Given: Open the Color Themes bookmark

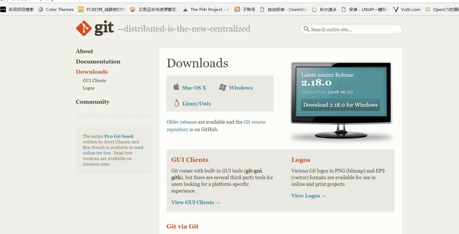Looking at the screenshot, I should click(x=56, y=9).
